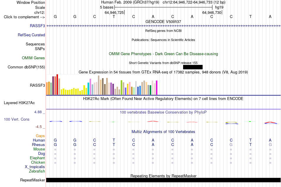281x187 pixels.
Task: Click the 'Short Genetic Variants from dbSNP' title
Action: (x=163, y=63)
